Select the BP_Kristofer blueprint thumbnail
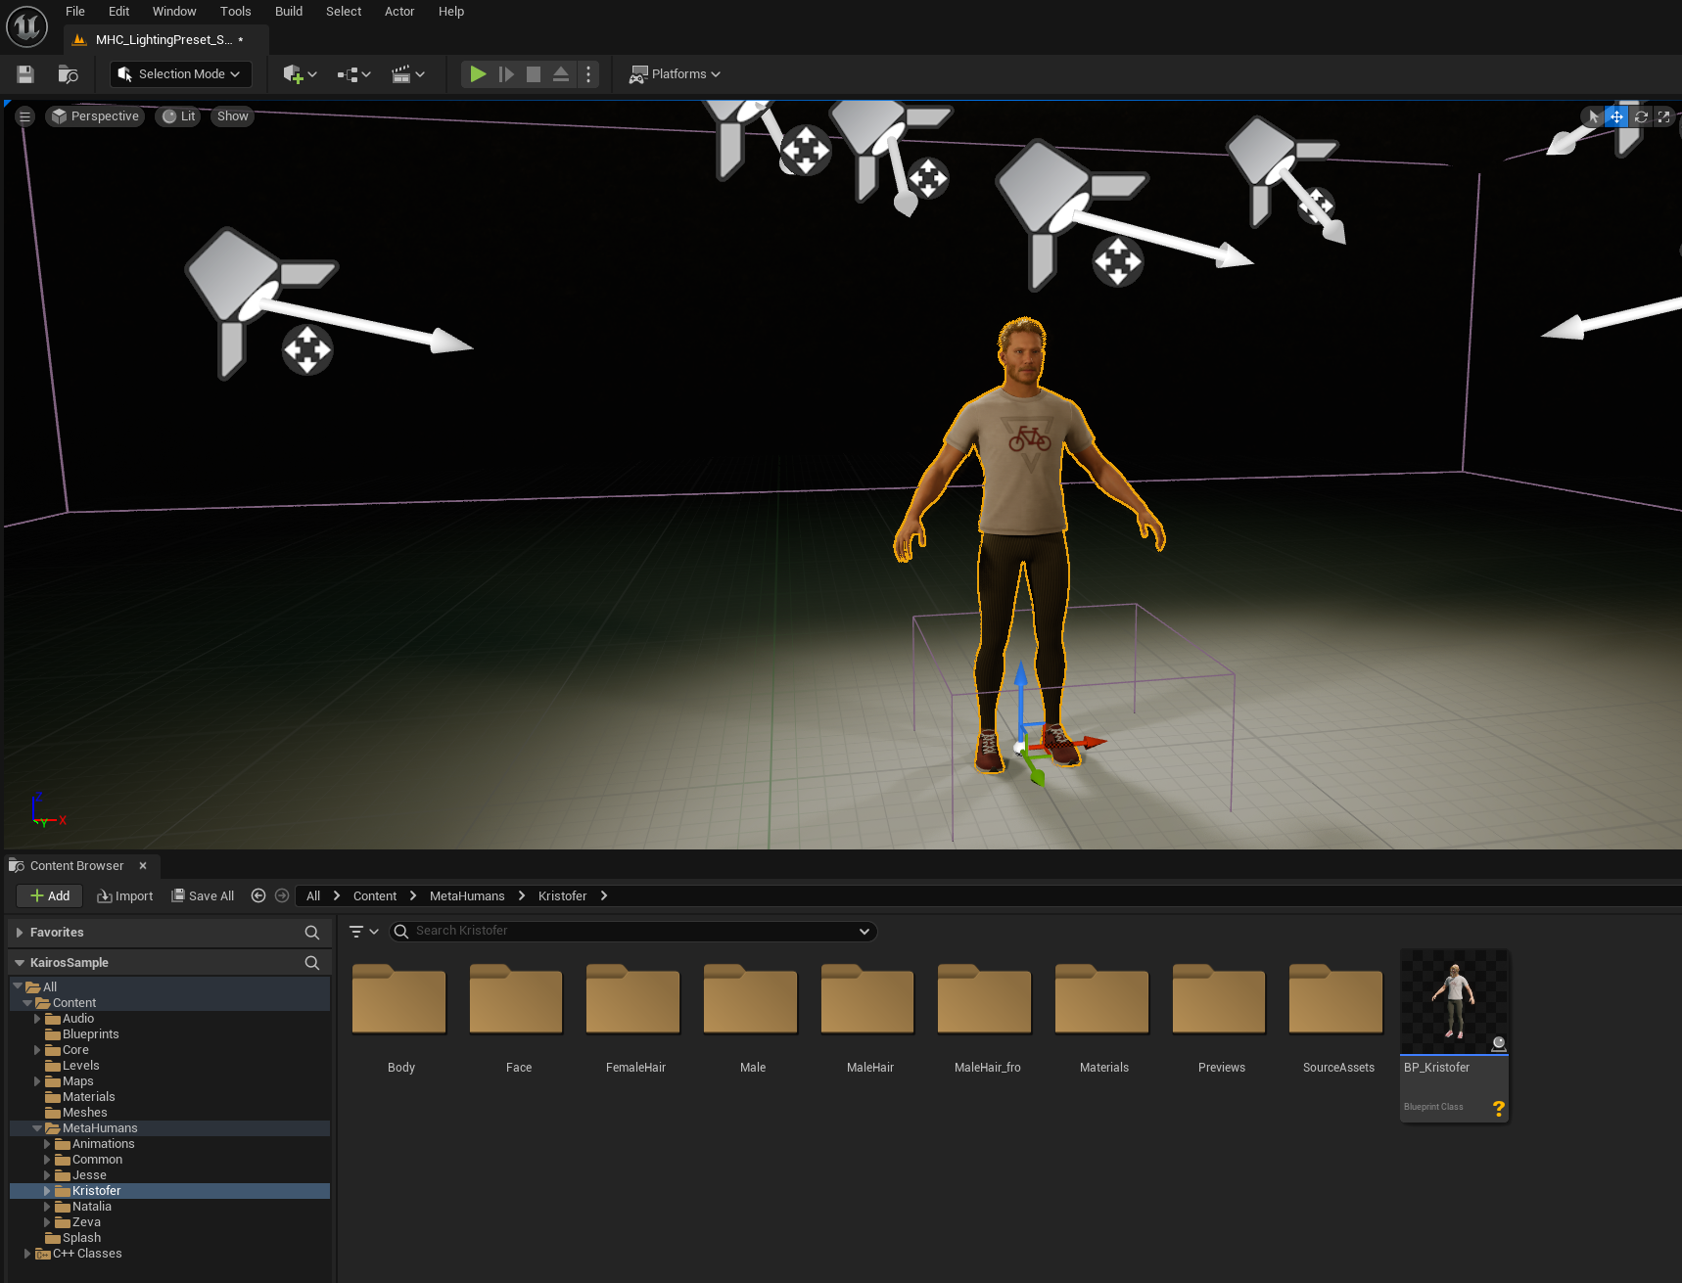 [1454, 1002]
